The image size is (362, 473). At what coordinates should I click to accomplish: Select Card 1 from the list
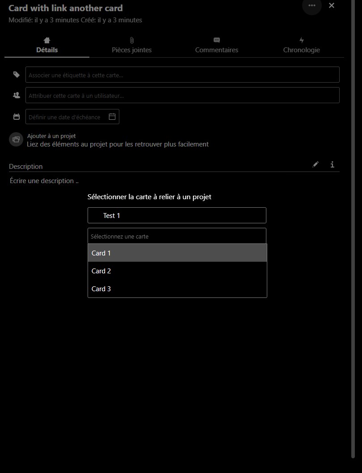[x=177, y=253]
